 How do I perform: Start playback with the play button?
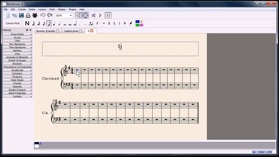click(x=100, y=16)
